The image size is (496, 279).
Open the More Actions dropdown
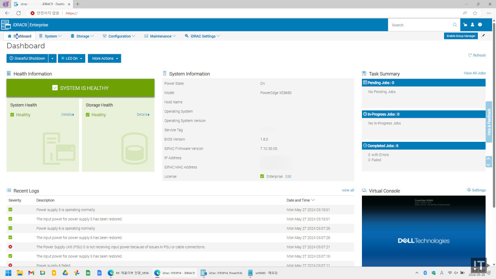(105, 59)
